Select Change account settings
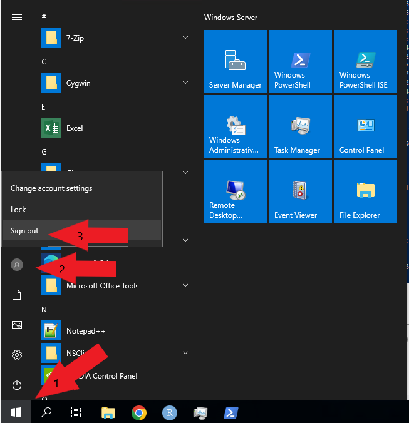The height and width of the screenshot is (423, 409). click(x=82, y=188)
